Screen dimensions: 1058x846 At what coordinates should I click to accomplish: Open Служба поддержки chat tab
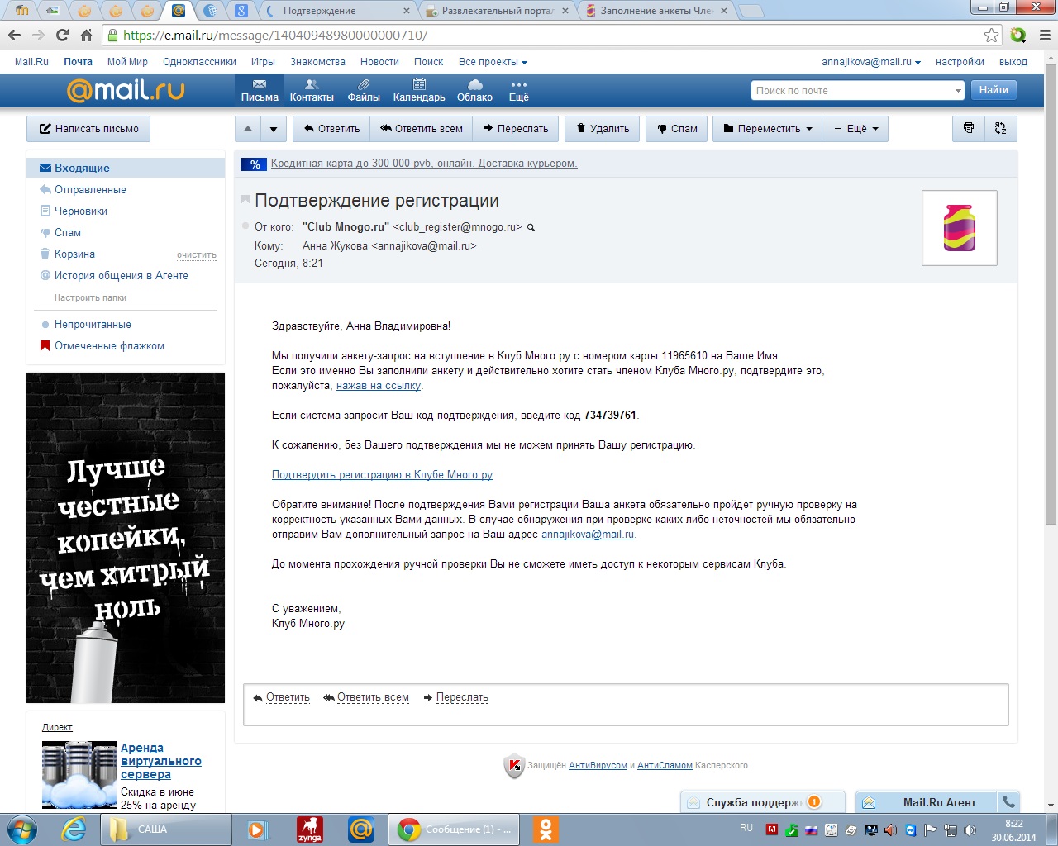762,802
